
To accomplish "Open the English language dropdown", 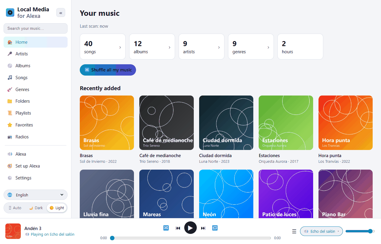I will (35, 195).
